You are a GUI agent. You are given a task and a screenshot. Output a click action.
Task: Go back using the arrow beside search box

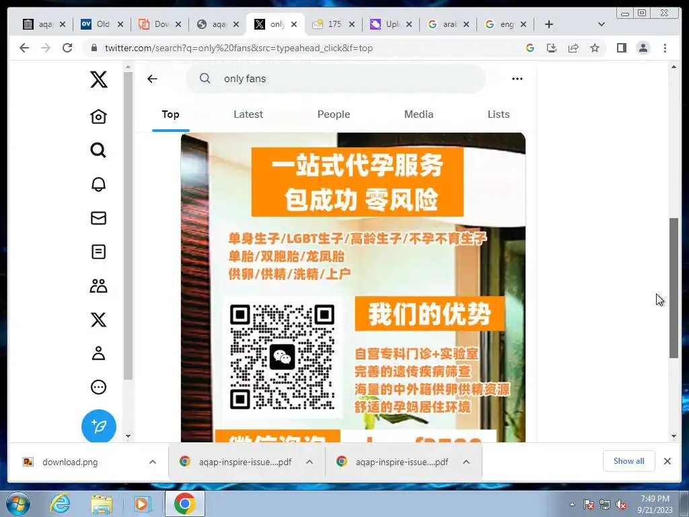point(153,79)
